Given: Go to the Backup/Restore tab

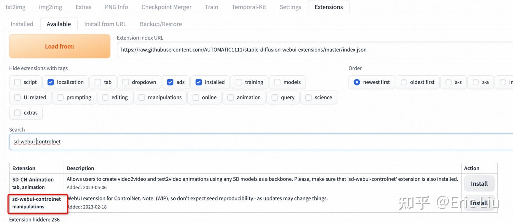Looking at the screenshot, I should [x=161, y=24].
